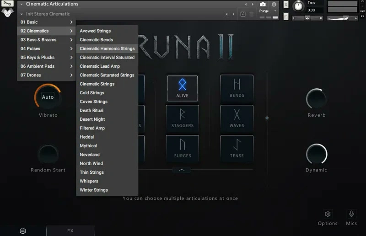
Task: Toggle the BENDS articulation
Action: 237,88
